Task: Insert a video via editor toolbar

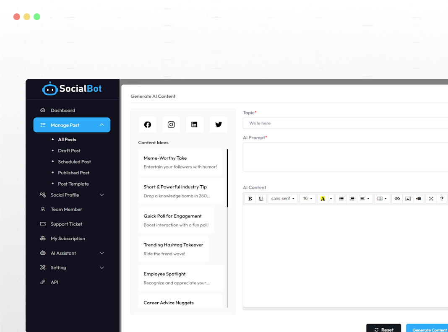Action: [x=418, y=199]
